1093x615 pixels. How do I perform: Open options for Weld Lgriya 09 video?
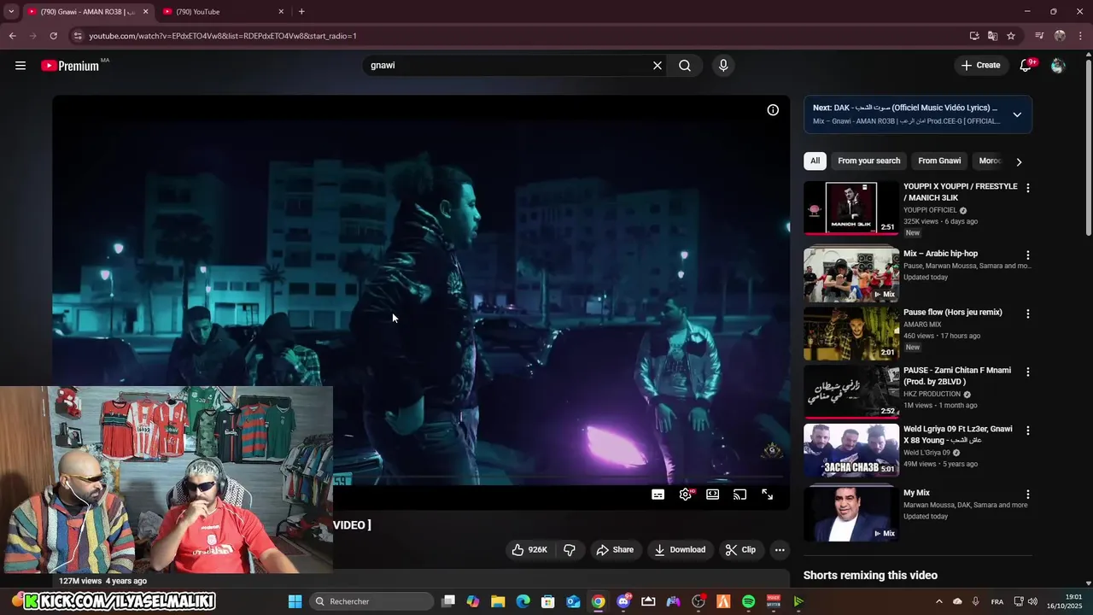(x=1028, y=430)
